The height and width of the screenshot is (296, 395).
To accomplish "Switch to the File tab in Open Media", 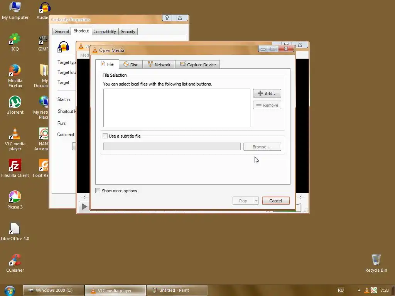I will [x=107, y=64].
